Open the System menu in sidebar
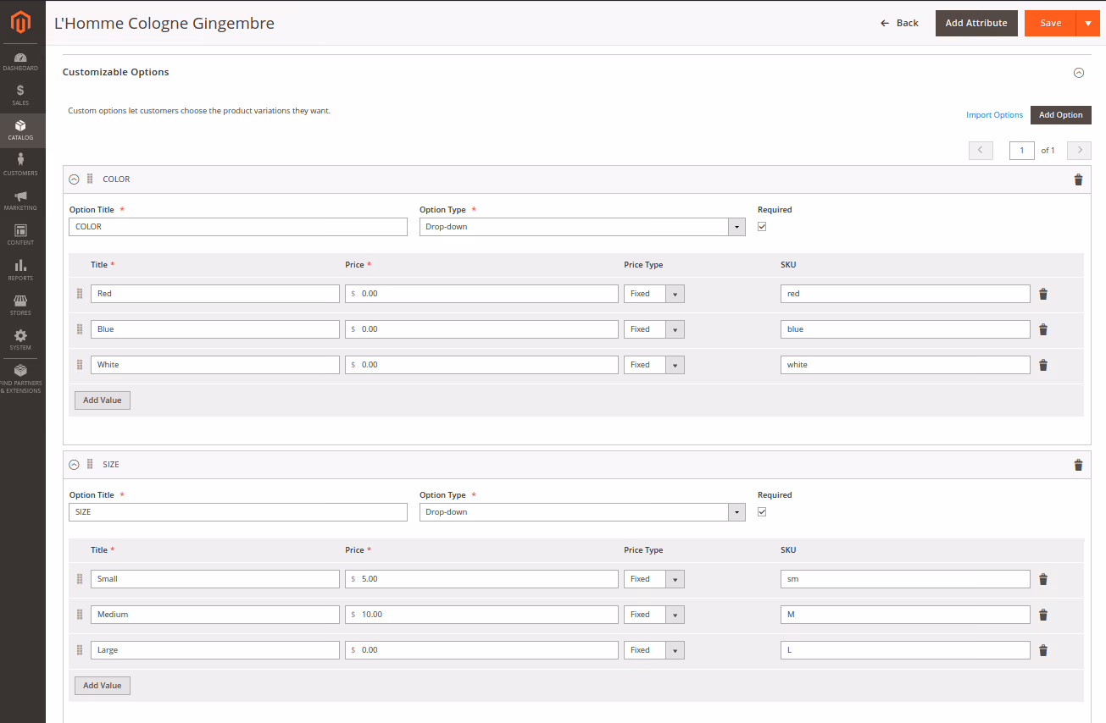 pyautogui.click(x=22, y=340)
